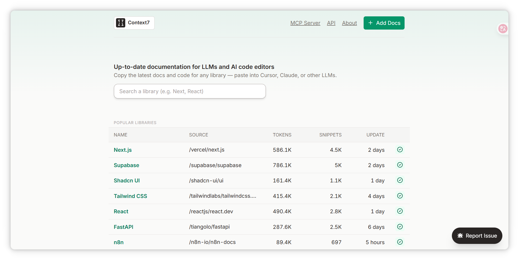Image resolution: width=519 pixels, height=260 pixels.
Task: Click the translate extension icon
Action: pyautogui.click(x=502, y=29)
